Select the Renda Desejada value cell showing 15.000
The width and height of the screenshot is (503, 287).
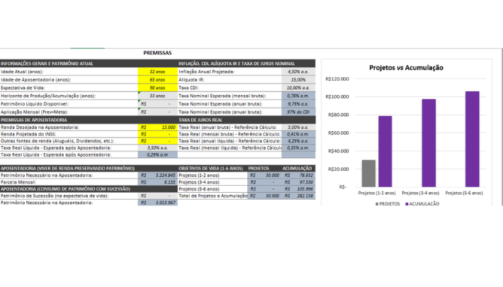click(x=157, y=128)
